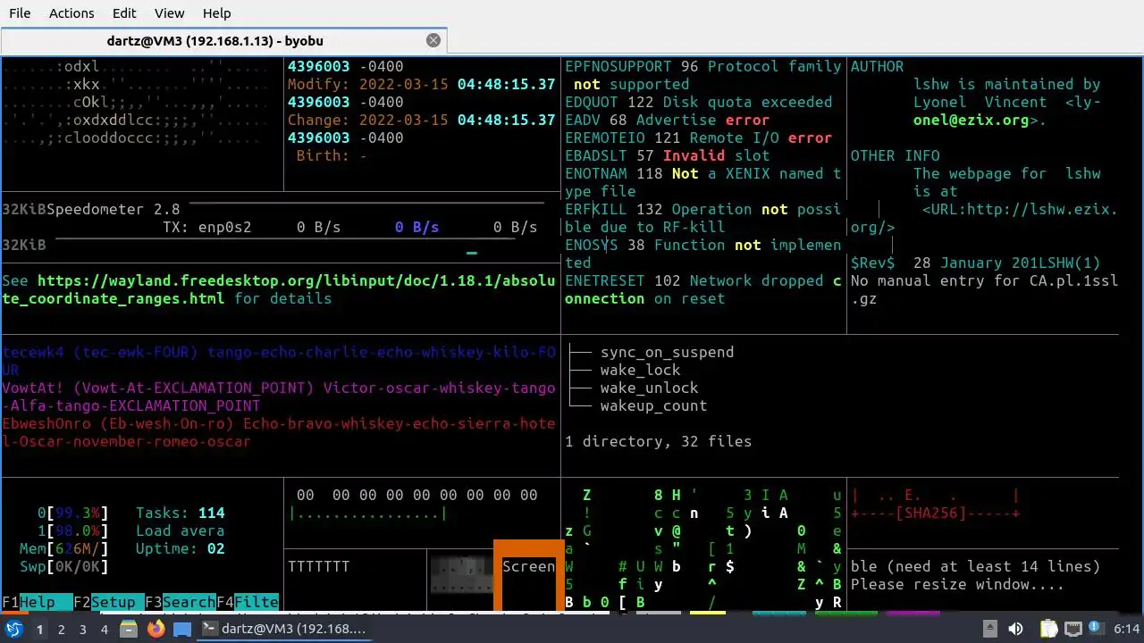
Task: Open the clipboard manager tray icon
Action: pyautogui.click(x=1049, y=629)
